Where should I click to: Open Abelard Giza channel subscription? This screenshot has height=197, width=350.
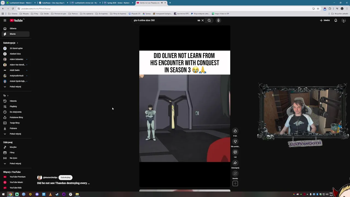coord(15,54)
